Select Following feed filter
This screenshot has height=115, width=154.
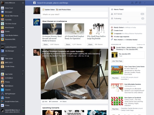128,18
